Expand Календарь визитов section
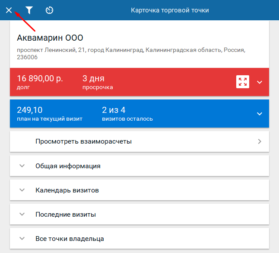The width and height of the screenshot is (279, 253). click(x=139, y=190)
